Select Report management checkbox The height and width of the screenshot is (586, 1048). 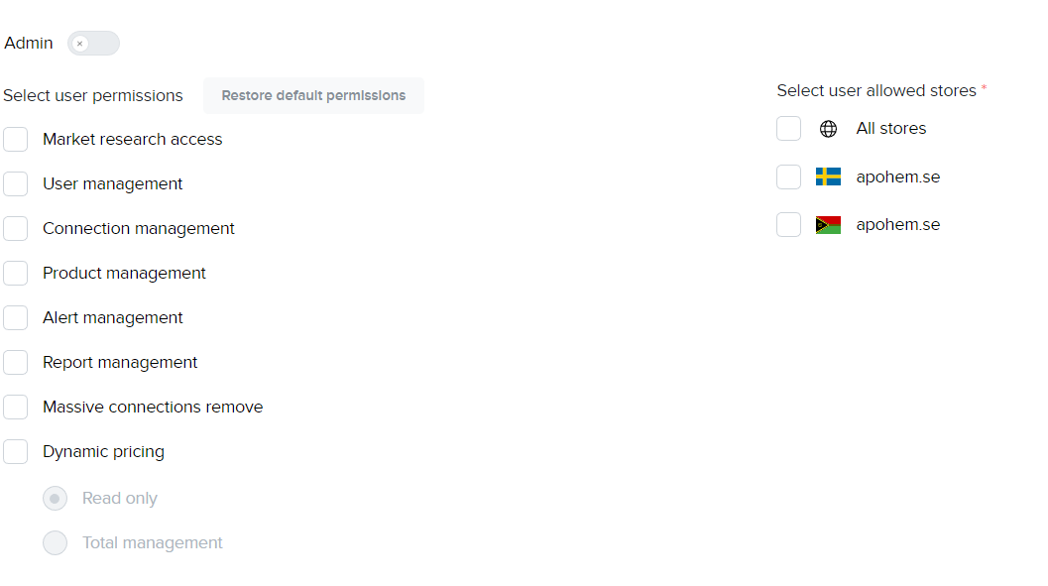(x=16, y=363)
